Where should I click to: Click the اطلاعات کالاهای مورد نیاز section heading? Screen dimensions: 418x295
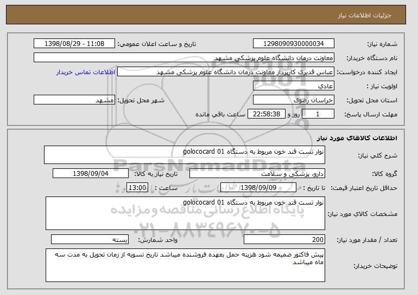[357, 138]
